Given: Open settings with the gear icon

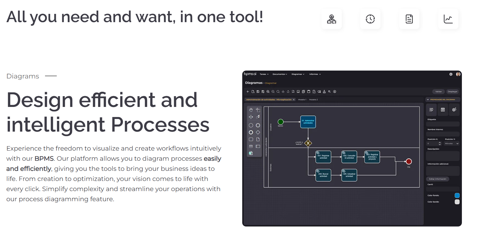Looking at the screenshot, I should pos(451,74).
